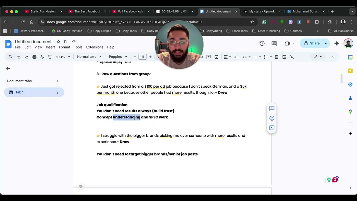Image resolution: width=357 pixels, height=201 pixels.
Task: Open the Courses bookmark folder
Action: (x=293, y=31)
